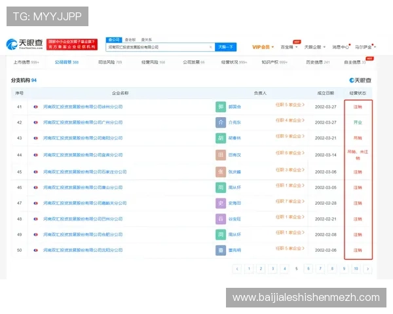Open the 沈阳分公司 company link in row 50

[83, 250]
